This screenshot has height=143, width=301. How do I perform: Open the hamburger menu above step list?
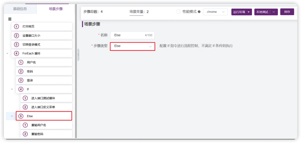(x=10, y=19)
